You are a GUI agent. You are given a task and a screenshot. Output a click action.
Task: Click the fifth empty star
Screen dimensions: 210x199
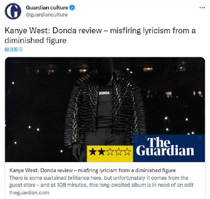[127, 152]
